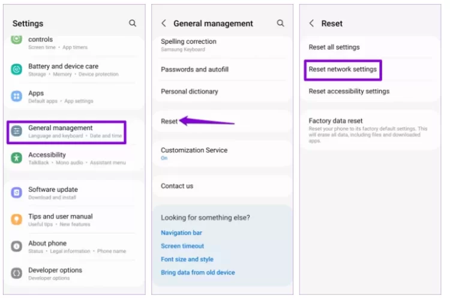
Task: Go back from General management screen
Action: click(164, 23)
